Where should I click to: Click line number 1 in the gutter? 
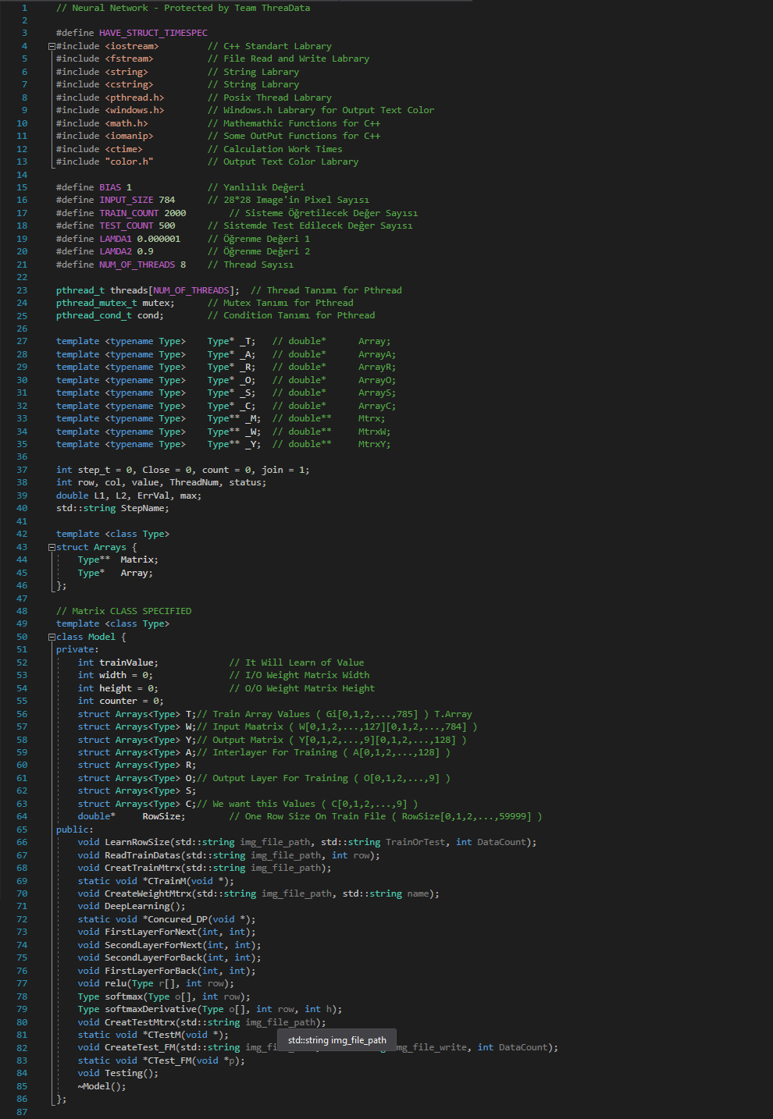click(24, 8)
